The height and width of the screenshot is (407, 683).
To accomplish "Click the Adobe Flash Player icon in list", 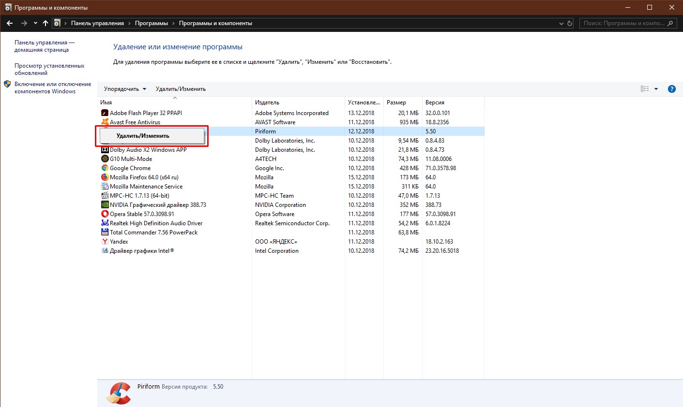I will tap(105, 113).
